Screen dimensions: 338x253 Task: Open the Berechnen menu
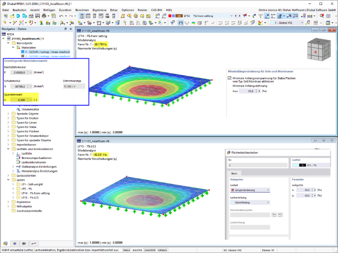click(82, 10)
